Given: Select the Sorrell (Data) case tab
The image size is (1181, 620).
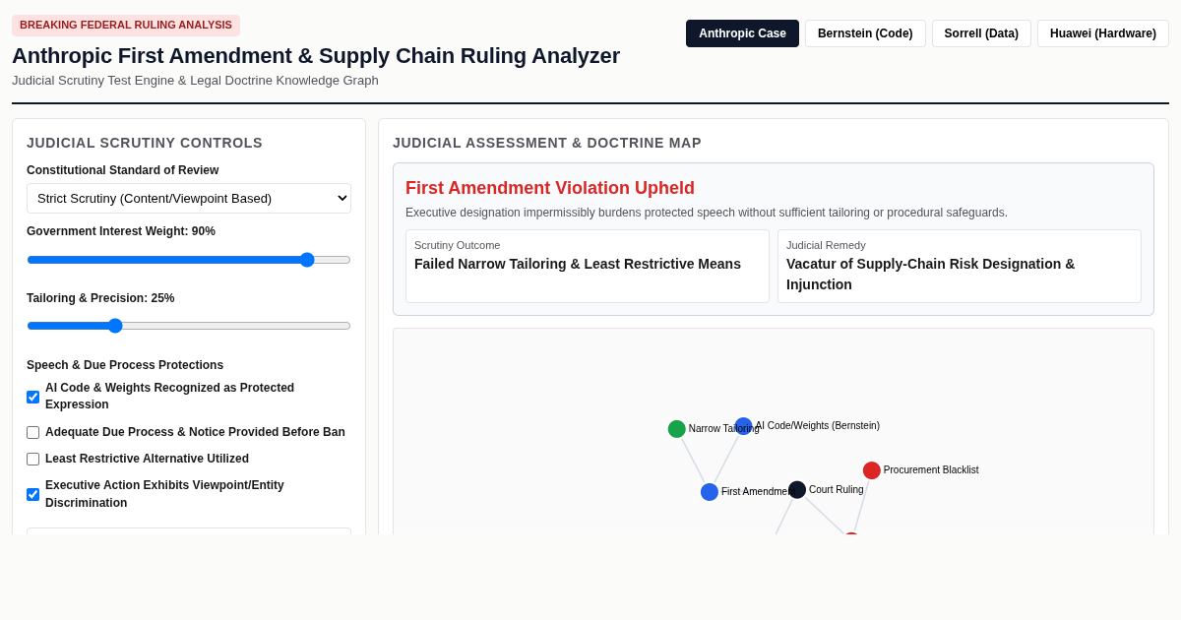Looking at the screenshot, I should point(981,33).
